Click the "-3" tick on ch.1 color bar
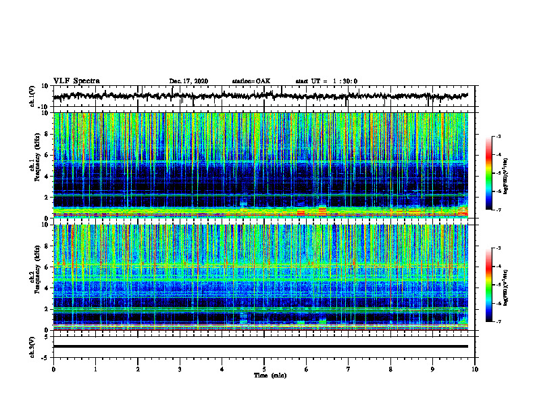535x414 pixels. tap(498, 136)
